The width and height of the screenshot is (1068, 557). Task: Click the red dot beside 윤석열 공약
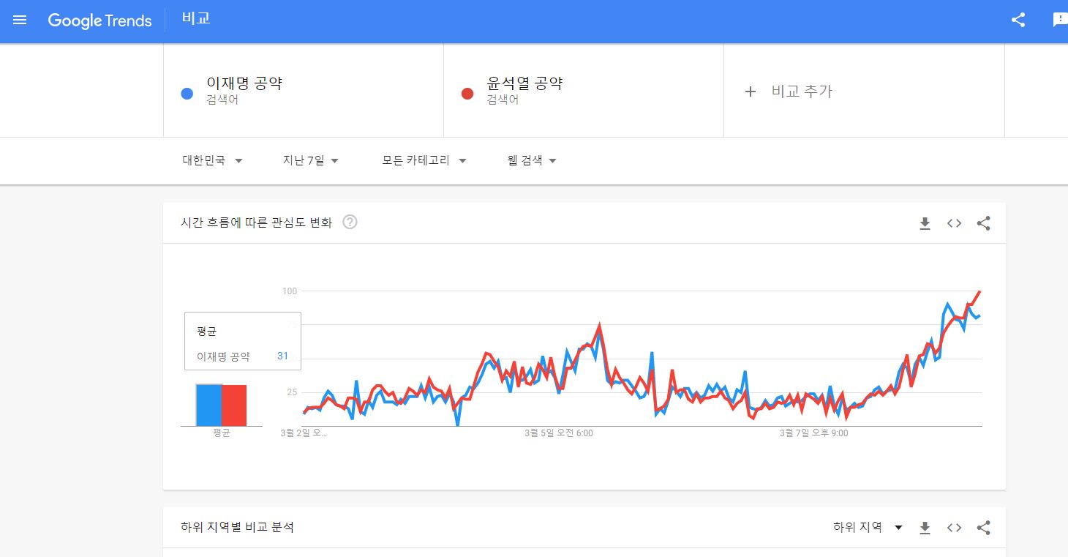coord(467,94)
